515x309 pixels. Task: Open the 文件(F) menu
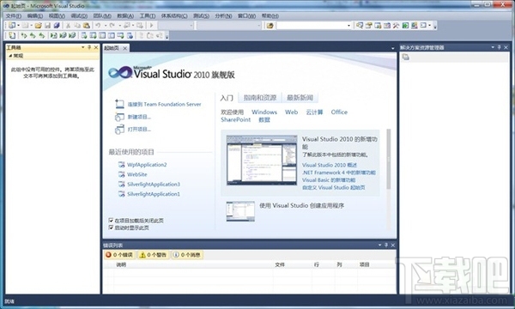pyautogui.click(x=14, y=15)
